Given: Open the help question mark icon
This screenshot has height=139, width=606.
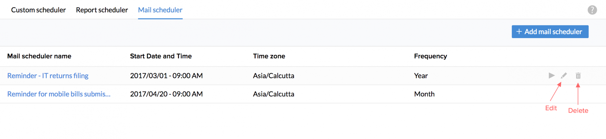Looking at the screenshot, I should pos(592,10).
